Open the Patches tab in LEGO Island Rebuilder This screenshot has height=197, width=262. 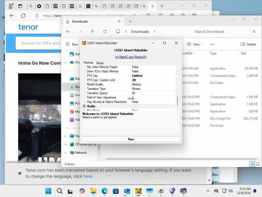[x=88, y=63]
